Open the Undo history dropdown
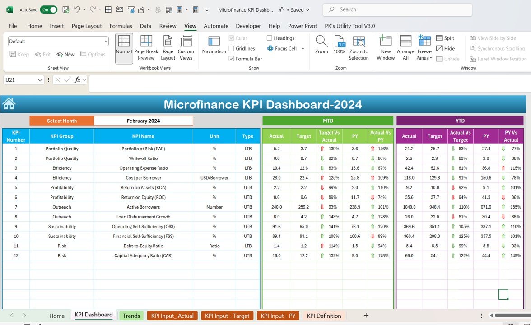 tap(84, 9)
